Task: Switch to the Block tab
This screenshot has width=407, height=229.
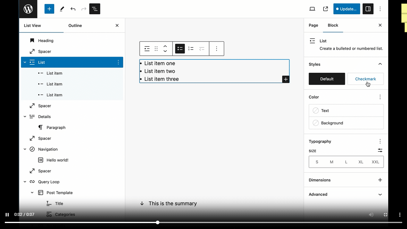Action: click(333, 25)
